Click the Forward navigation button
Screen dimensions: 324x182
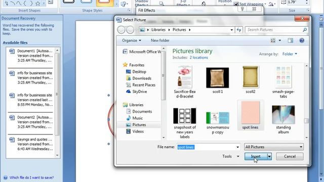coord(130,30)
